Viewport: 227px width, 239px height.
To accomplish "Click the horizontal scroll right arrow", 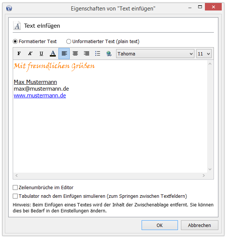I will (x=204, y=176).
